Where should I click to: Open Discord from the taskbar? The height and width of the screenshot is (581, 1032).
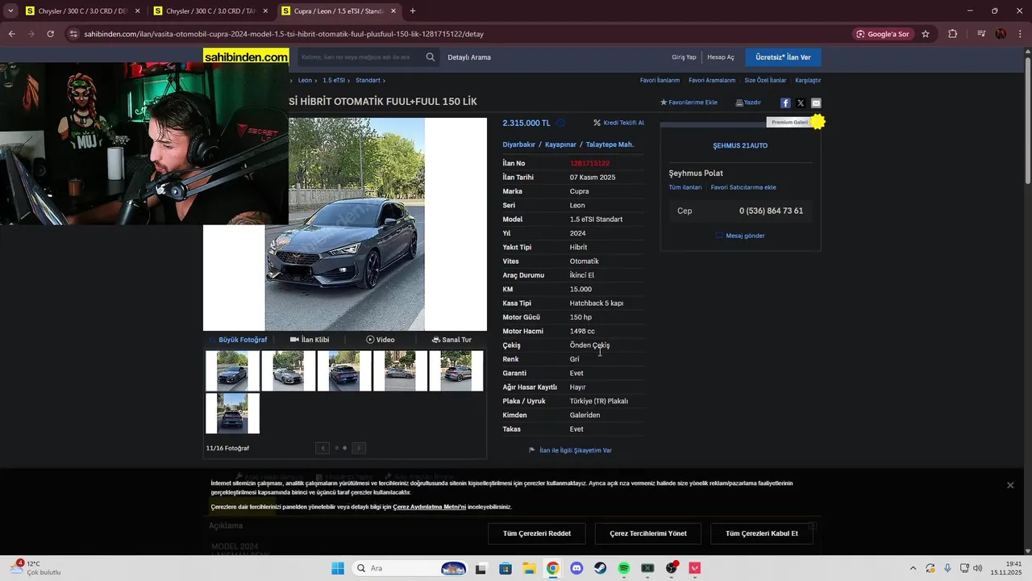tap(576, 568)
